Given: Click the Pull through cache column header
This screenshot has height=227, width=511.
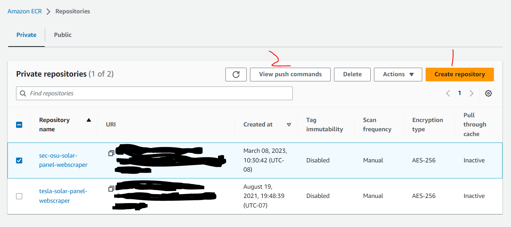Looking at the screenshot, I should click(475, 125).
